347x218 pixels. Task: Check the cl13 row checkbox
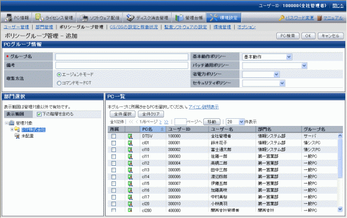point(113,170)
